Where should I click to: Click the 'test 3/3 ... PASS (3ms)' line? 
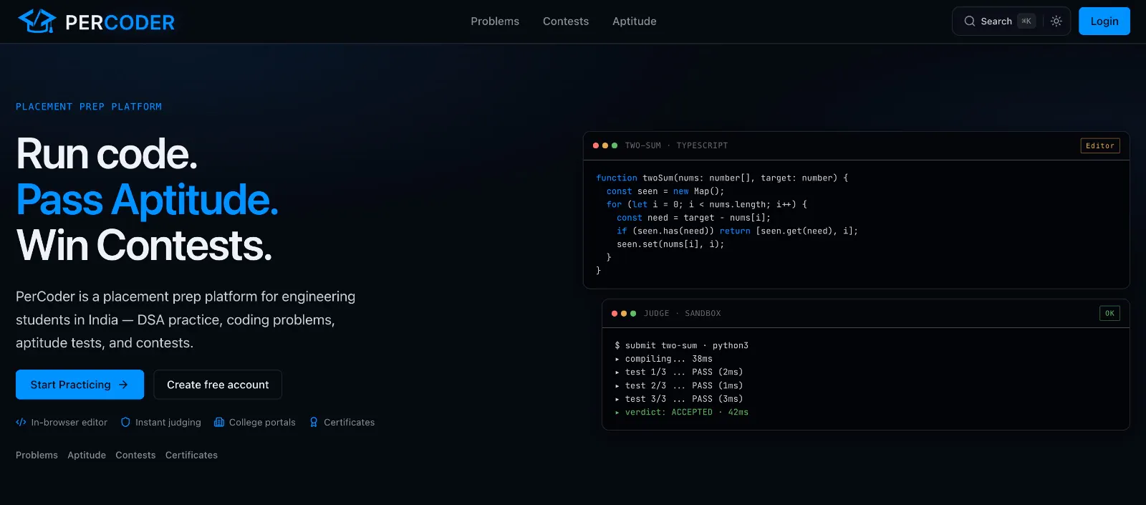coord(679,399)
